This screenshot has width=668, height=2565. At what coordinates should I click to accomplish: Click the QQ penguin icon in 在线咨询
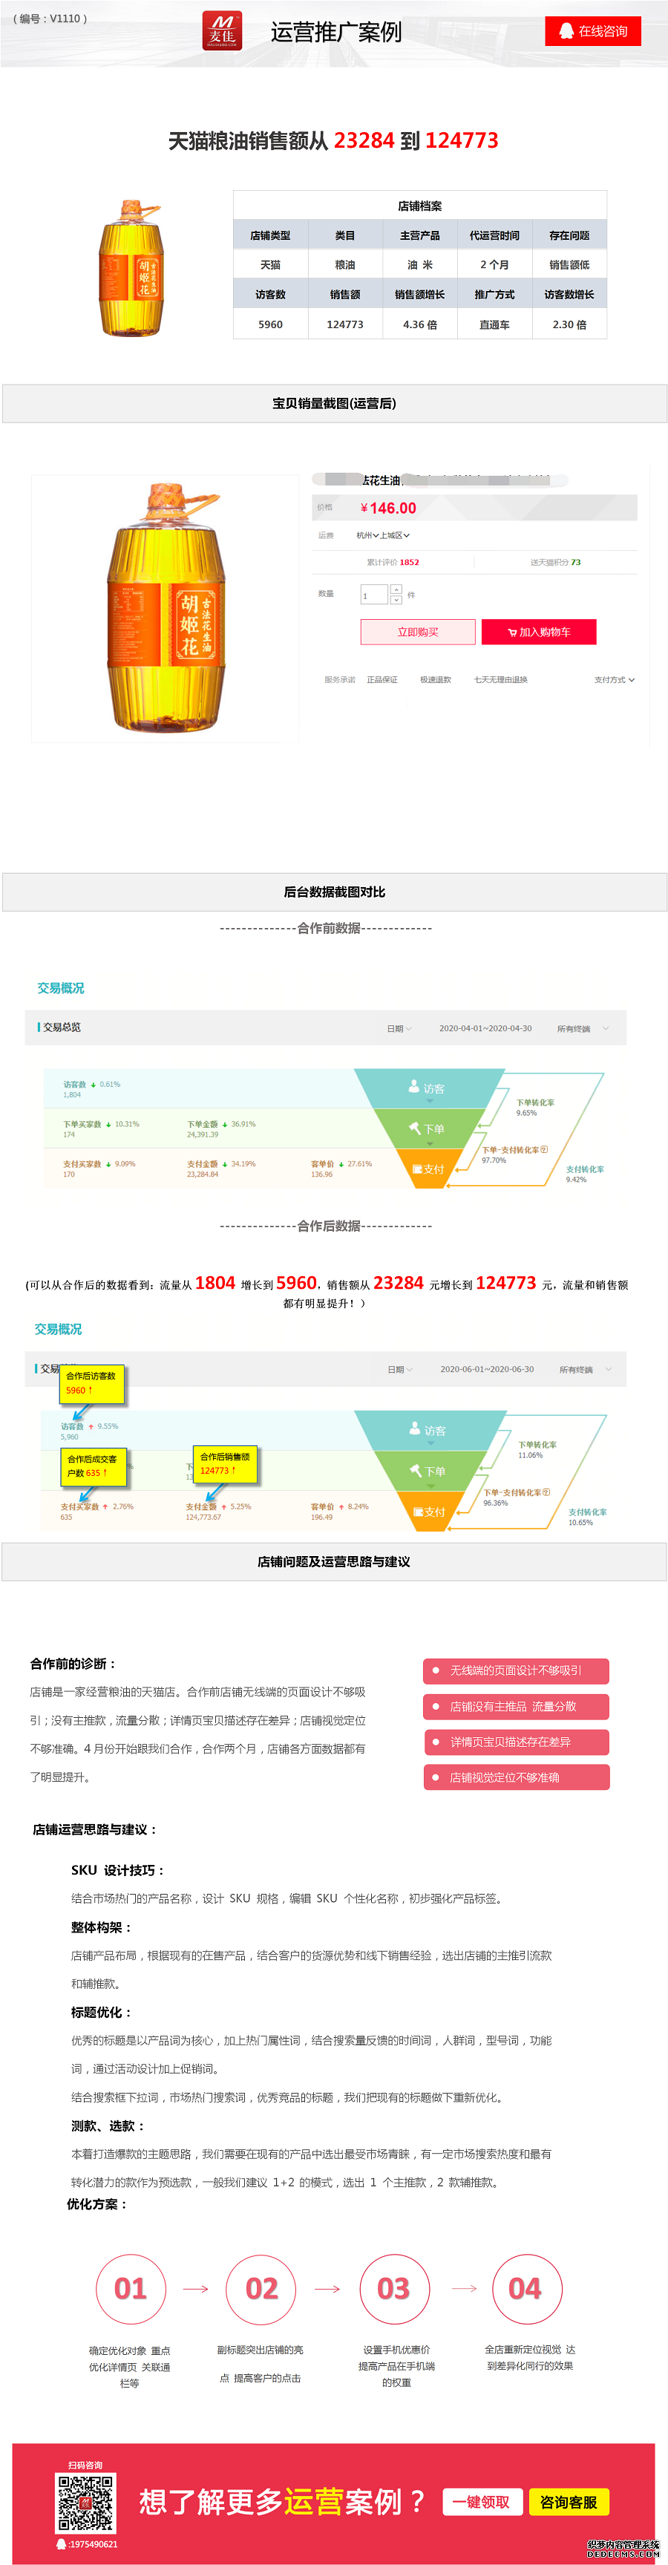coord(566,31)
